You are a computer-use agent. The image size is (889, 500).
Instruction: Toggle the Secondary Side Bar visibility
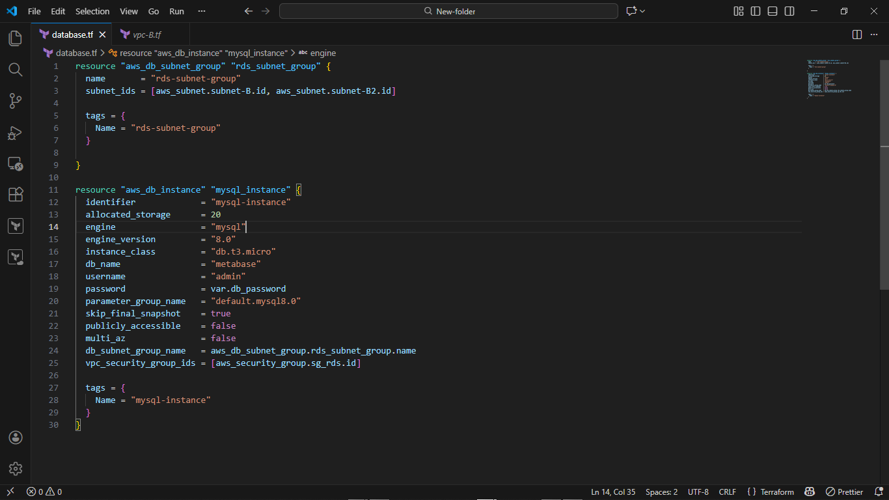(789, 11)
